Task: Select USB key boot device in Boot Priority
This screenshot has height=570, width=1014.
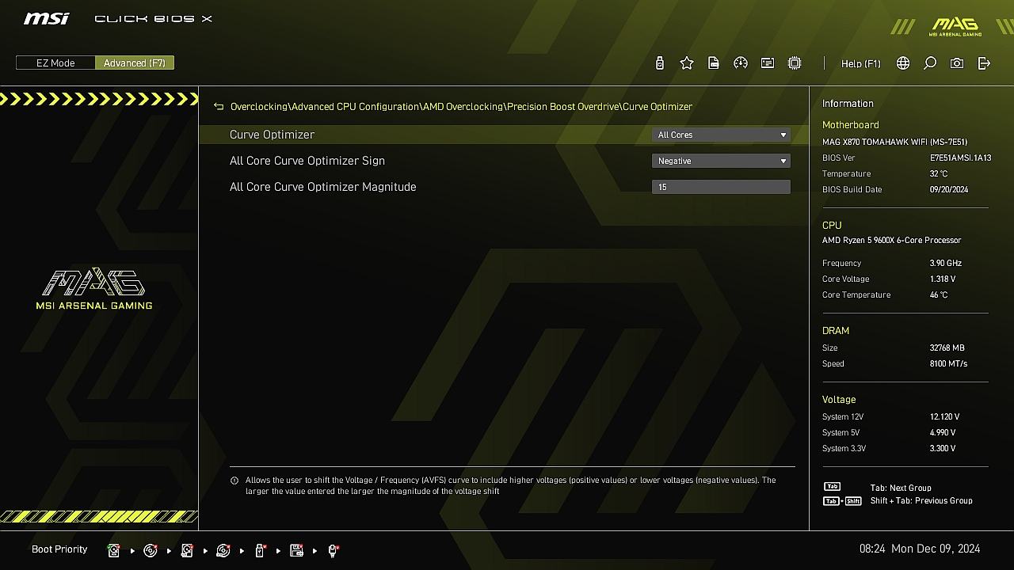Action: (260, 550)
